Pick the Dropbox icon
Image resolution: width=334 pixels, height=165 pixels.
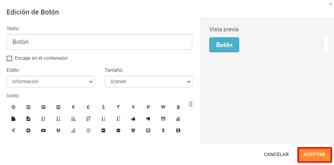click(58, 131)
